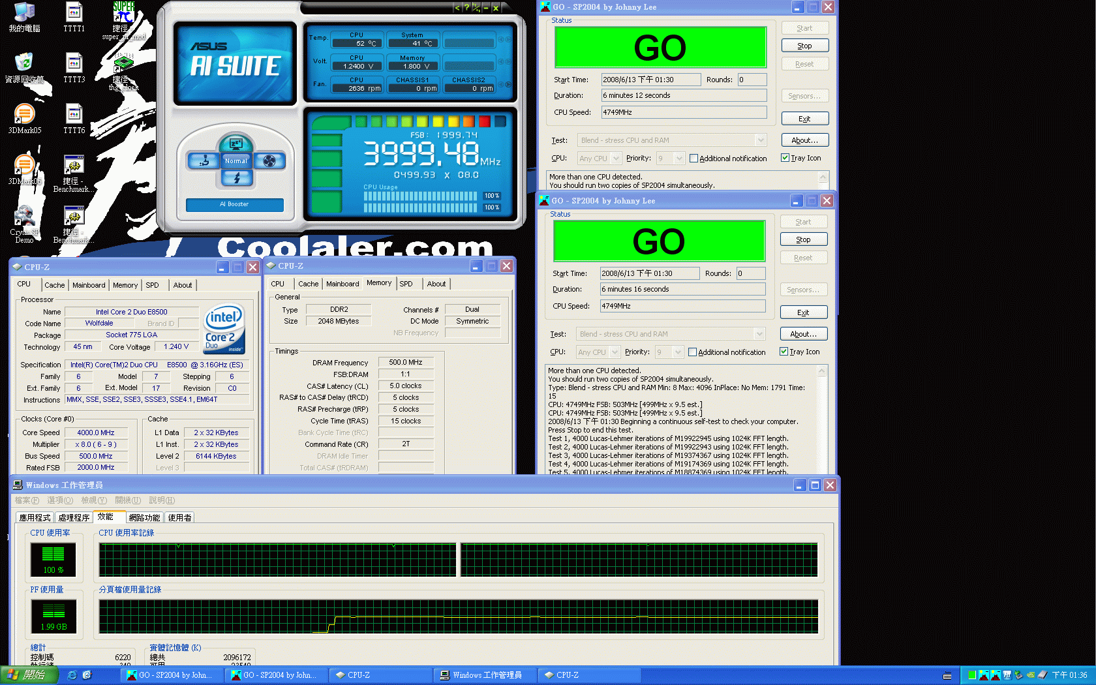Click AI Suite tray icon in system tray
1096x685 pixels.
click(x=1007, y=675)
